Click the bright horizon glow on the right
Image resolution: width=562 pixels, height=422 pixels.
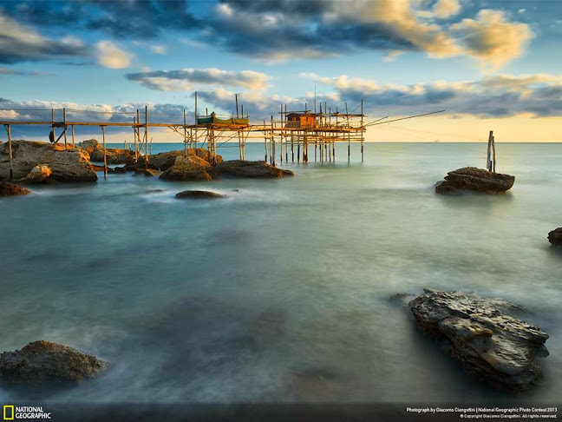(486, 130)
